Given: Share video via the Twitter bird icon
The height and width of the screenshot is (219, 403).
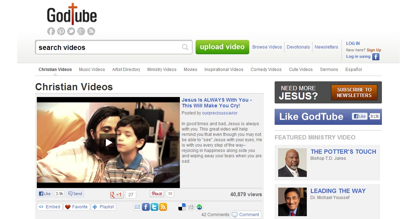Looking at the screenshot, I should (154, 207).
